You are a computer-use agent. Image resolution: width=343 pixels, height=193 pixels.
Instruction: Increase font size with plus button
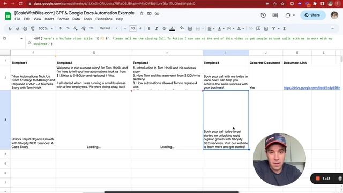point(140,28)
